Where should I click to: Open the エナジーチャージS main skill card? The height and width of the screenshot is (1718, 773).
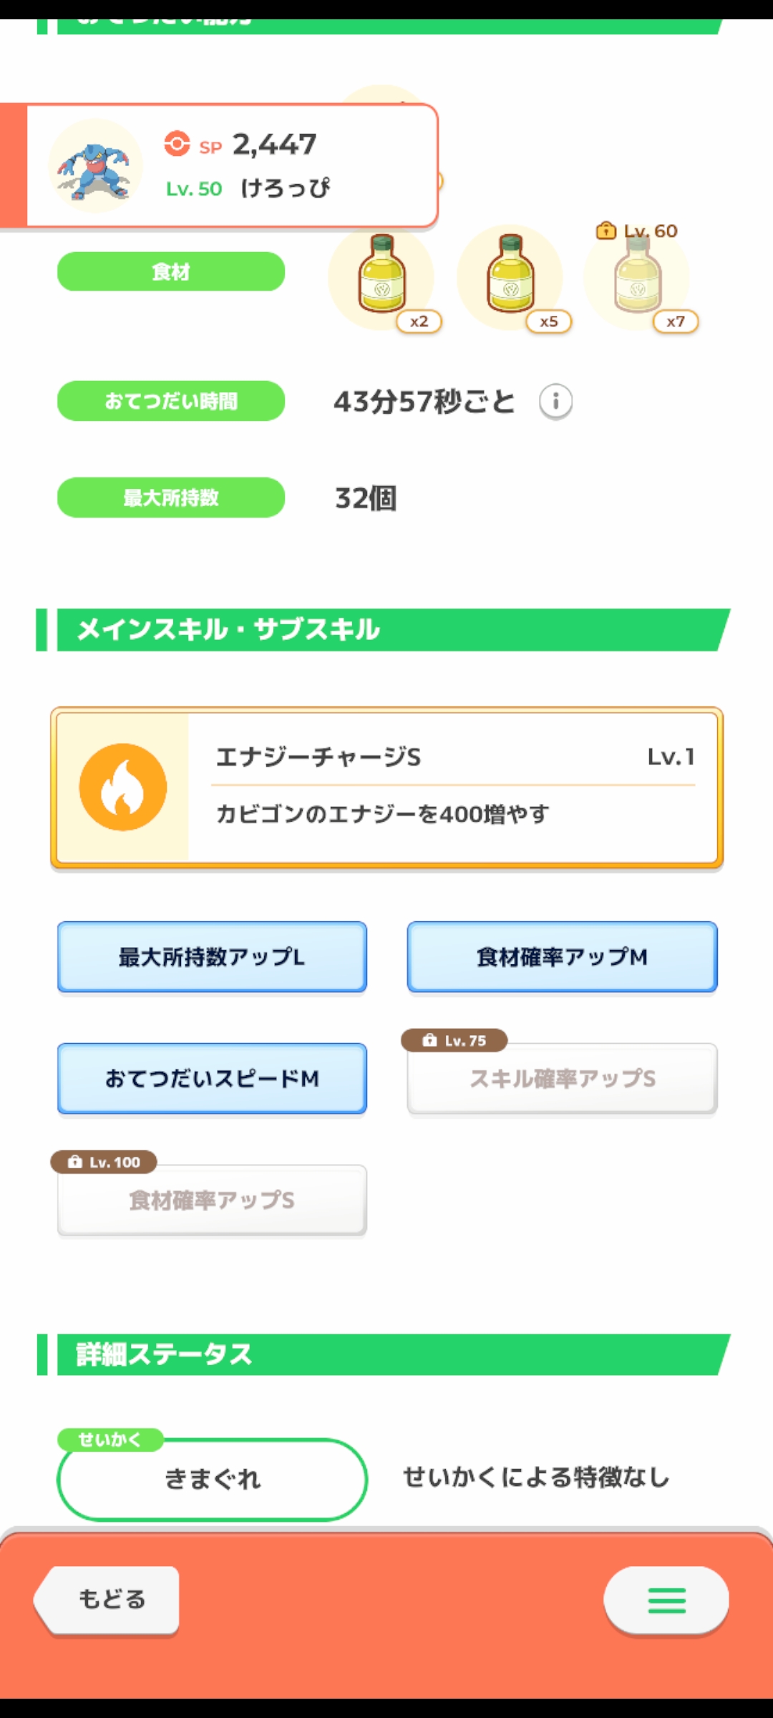tap(454, 787)
